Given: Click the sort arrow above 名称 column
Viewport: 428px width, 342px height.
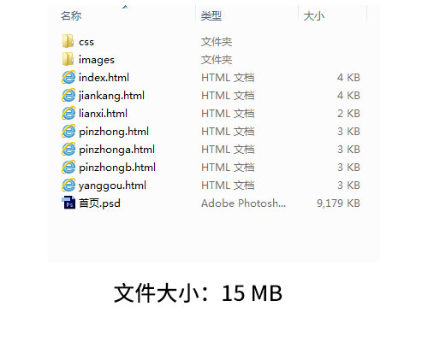Looking at the screenshot, I should [125, 7].
